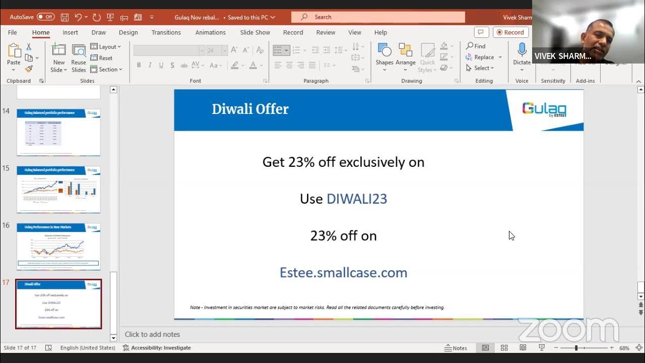Image resolution: width=645 pixels, height=363 pixels.
Task: Clear all formatting icon
Action: pyautogui.click(x=260, y=50)
